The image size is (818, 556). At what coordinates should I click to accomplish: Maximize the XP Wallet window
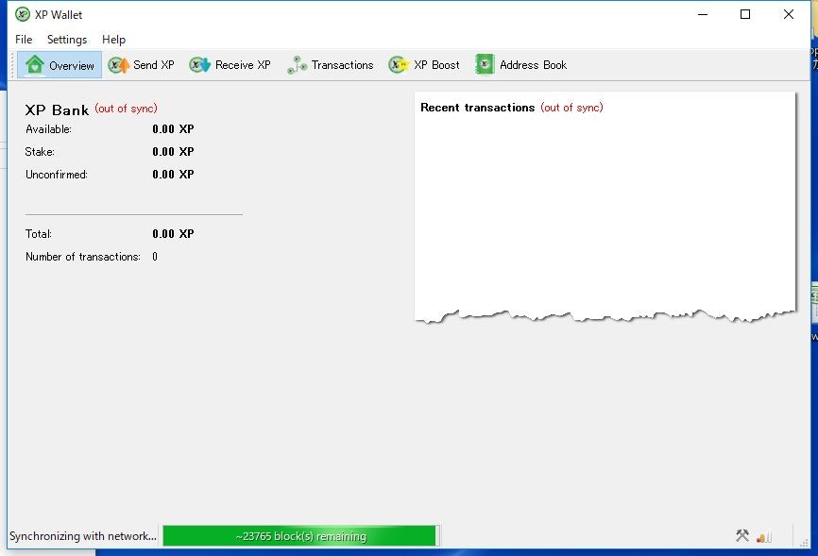coord(745,14)
